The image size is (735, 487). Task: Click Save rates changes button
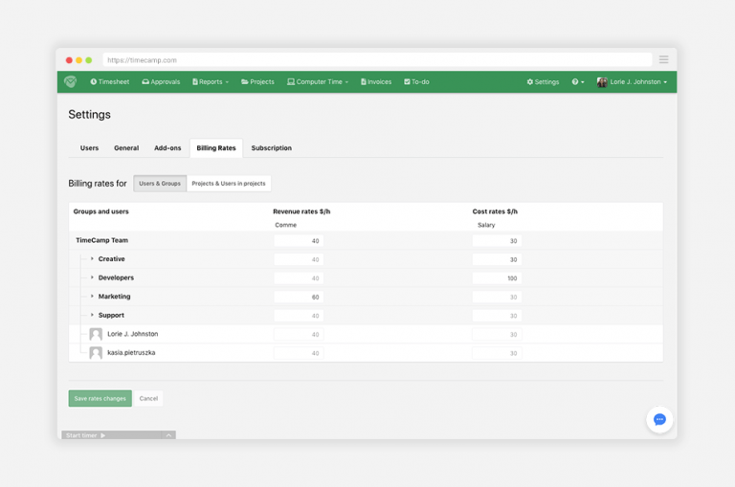100,398
